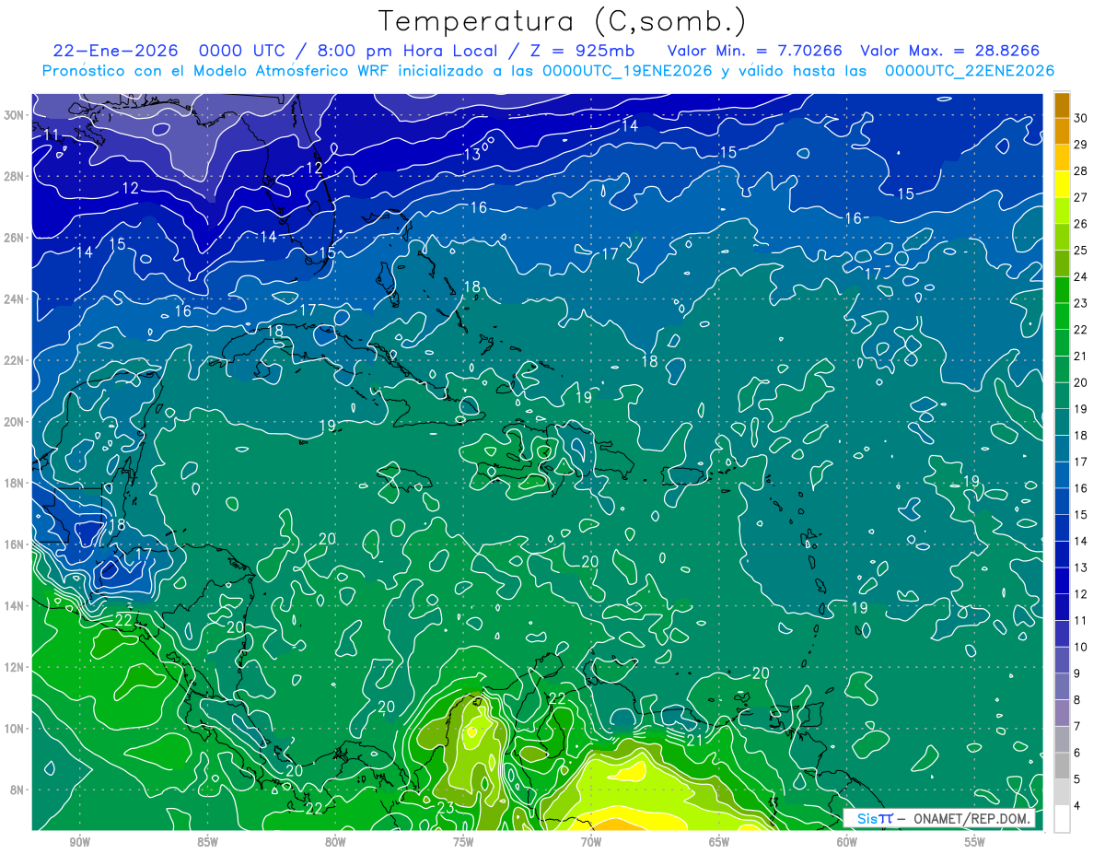Click the '65W' longitude axis label
1105x854 pixels.
click(x=719, y=842)
